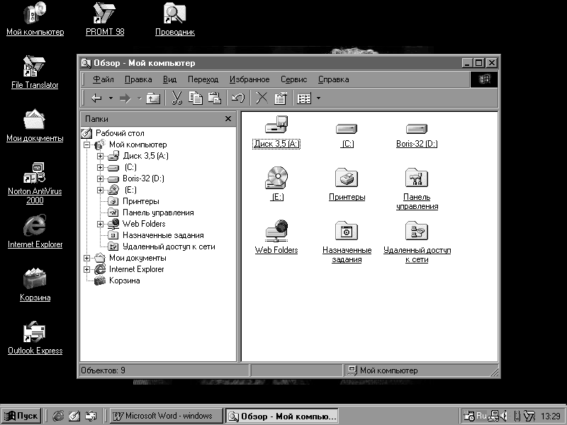Click the volume speaker tray icon

click(x=503, y=416)
